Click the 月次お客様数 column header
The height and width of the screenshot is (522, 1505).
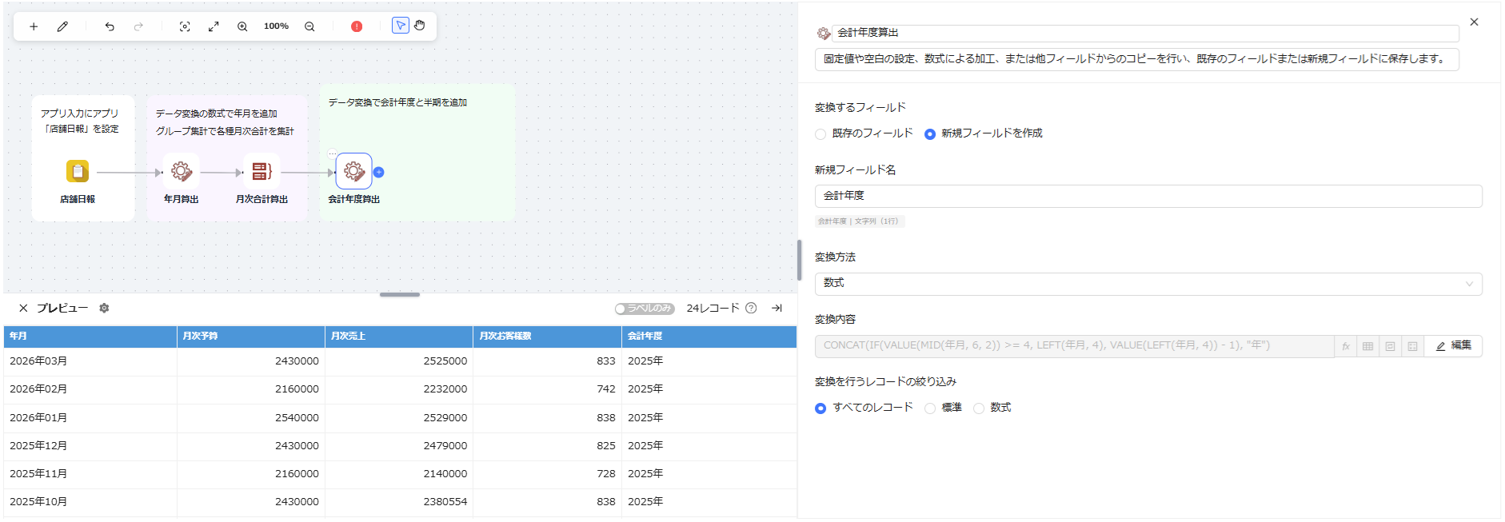[547, 337]
